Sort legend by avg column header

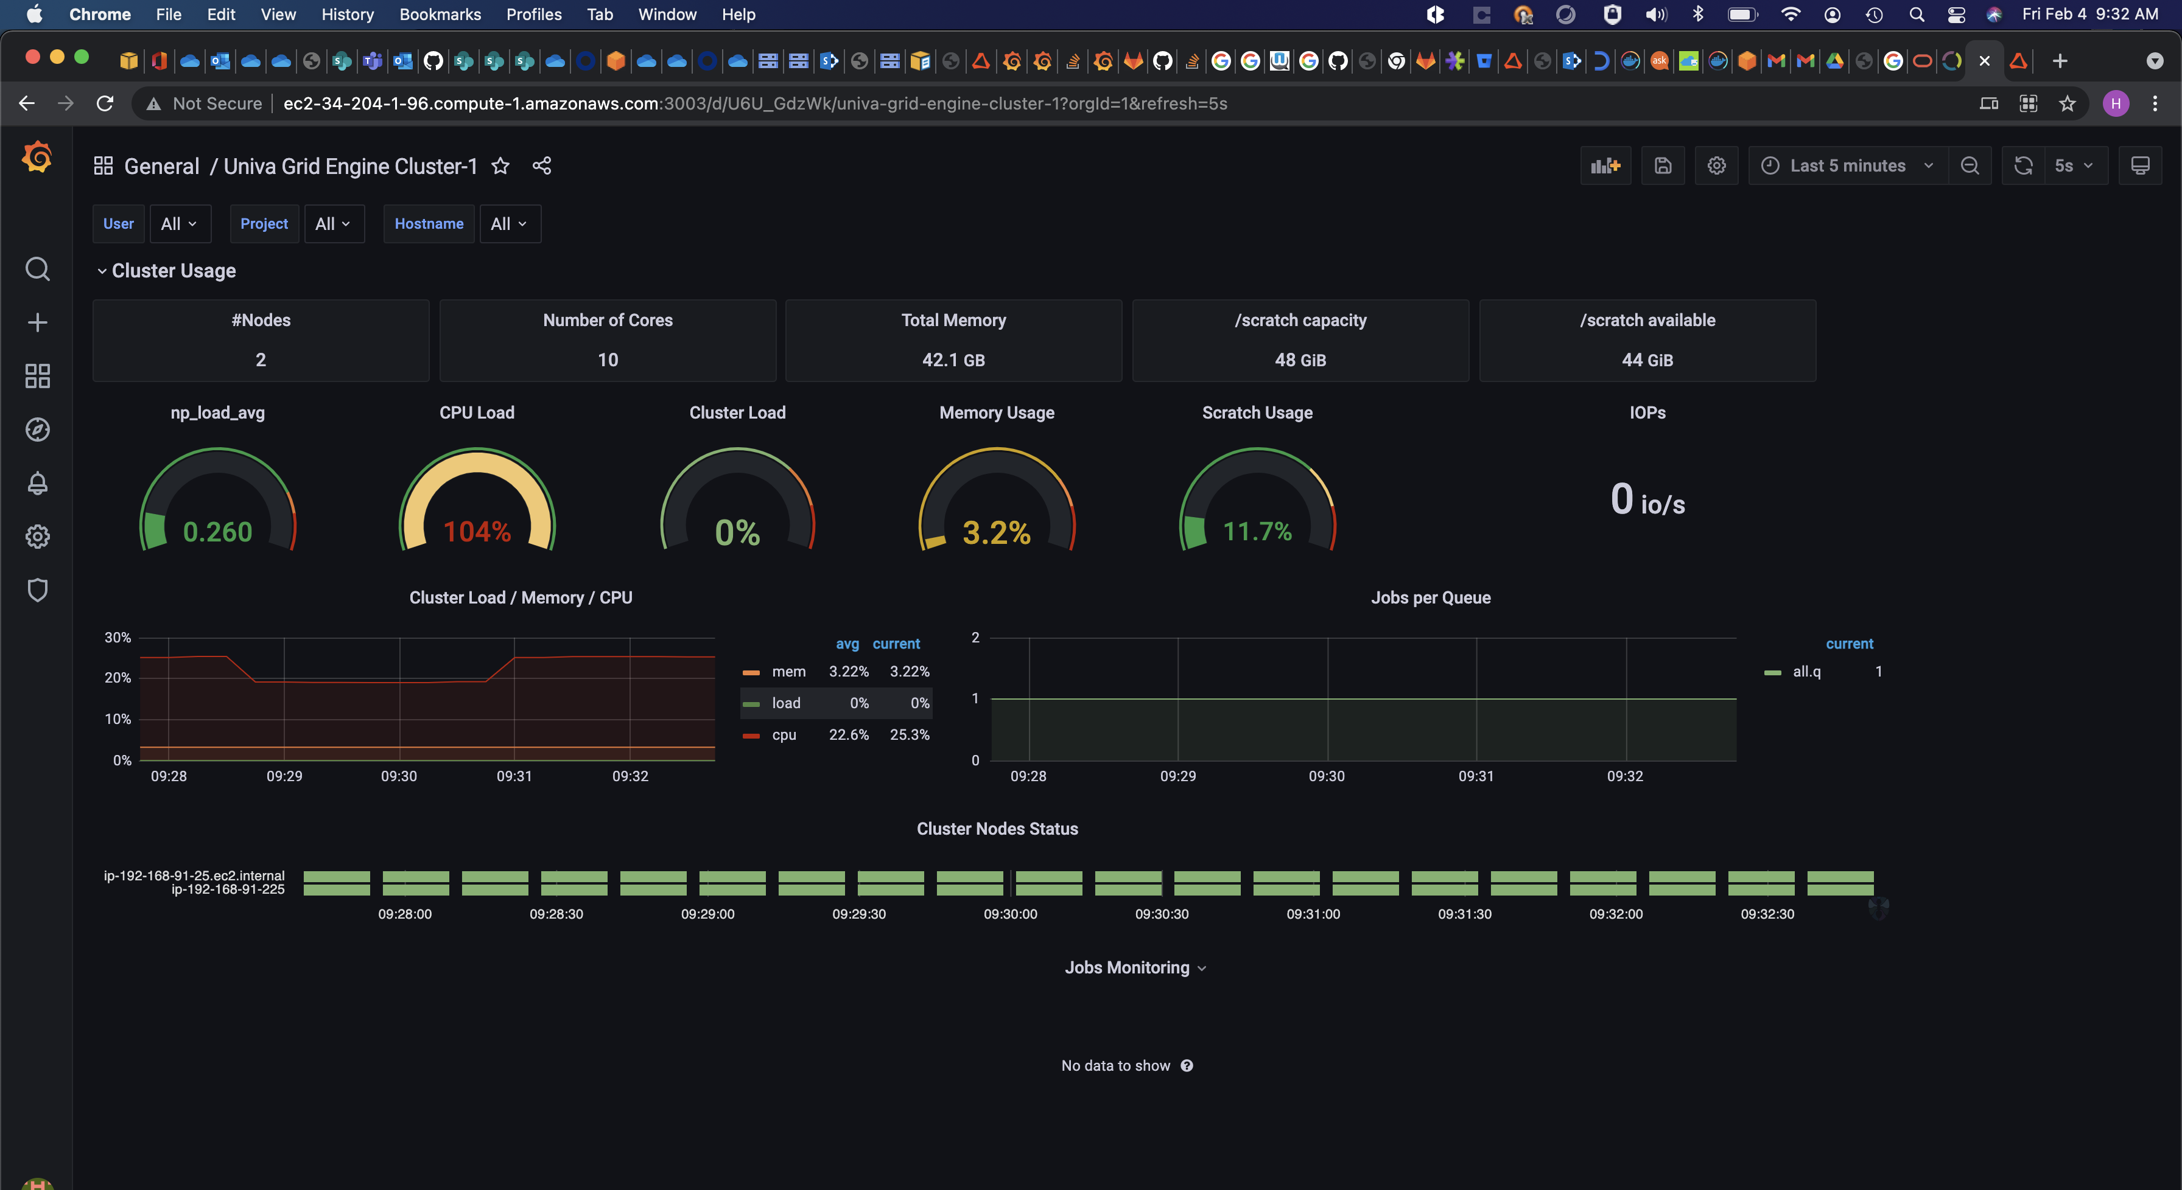tap(847, 644)
